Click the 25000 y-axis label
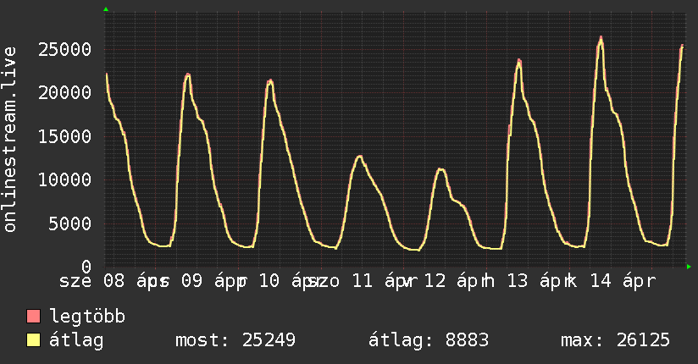 (64, 49)
